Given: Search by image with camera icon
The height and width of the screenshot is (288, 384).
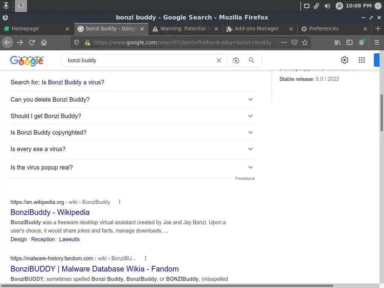Looking at the screenshot, I should click(x=235, y=60).
